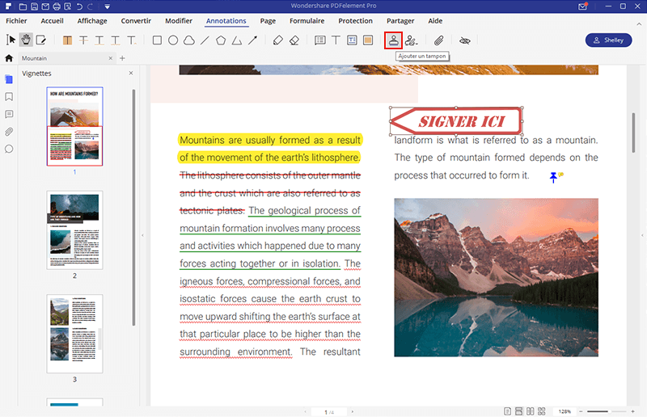Viewport: 647px width, 417px height.
Task: Switch to the Affichage tab
Action: tap(92, 21)
